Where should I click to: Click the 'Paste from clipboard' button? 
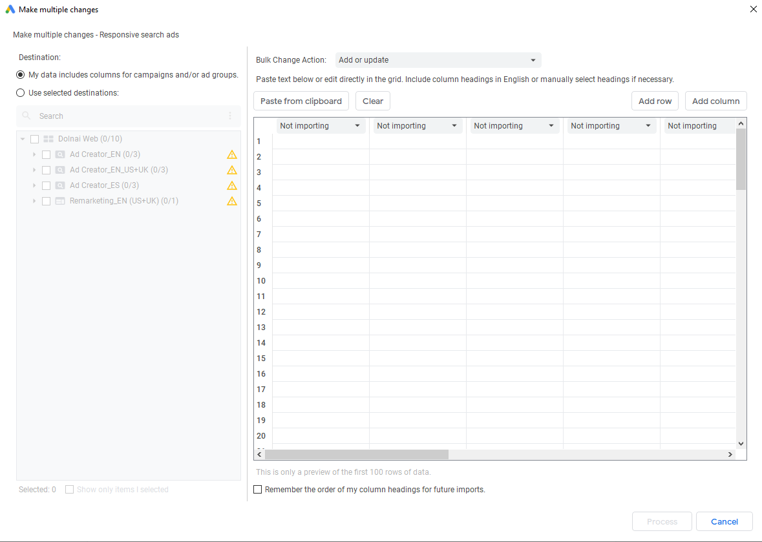(301, 101)
